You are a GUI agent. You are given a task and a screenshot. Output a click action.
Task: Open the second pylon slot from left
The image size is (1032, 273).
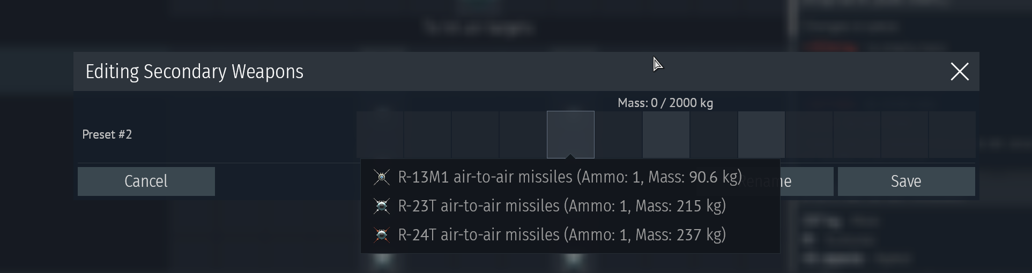tap(427, 134)
